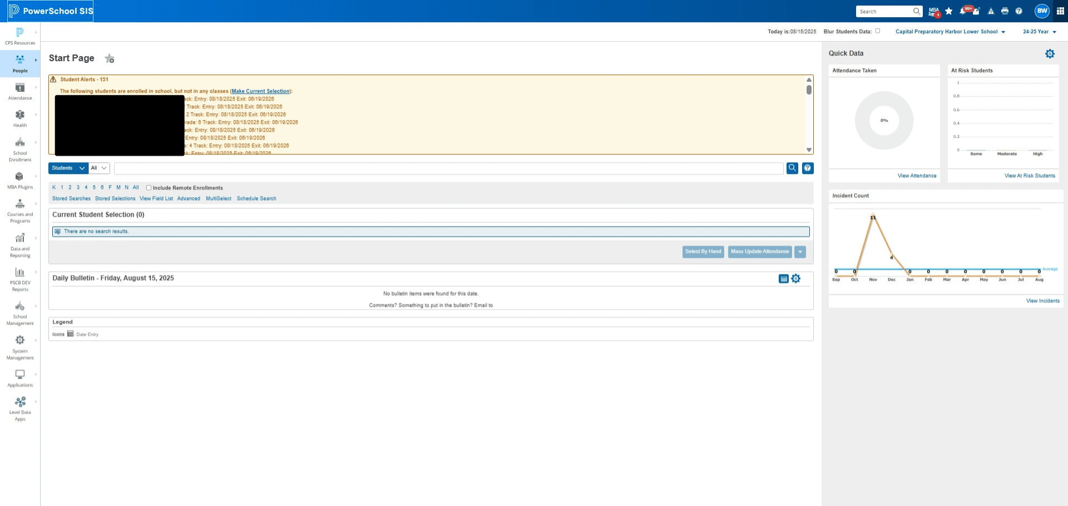Click the View Attendance link
The width and height of the screenshot is (1068, 506).
(917, 176)
